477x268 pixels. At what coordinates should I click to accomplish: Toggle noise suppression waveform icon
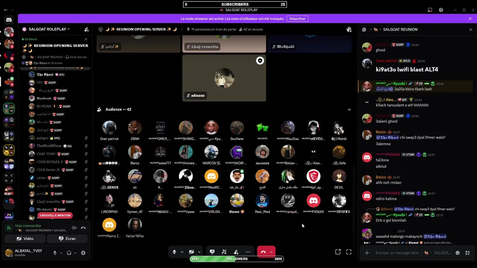74,228
